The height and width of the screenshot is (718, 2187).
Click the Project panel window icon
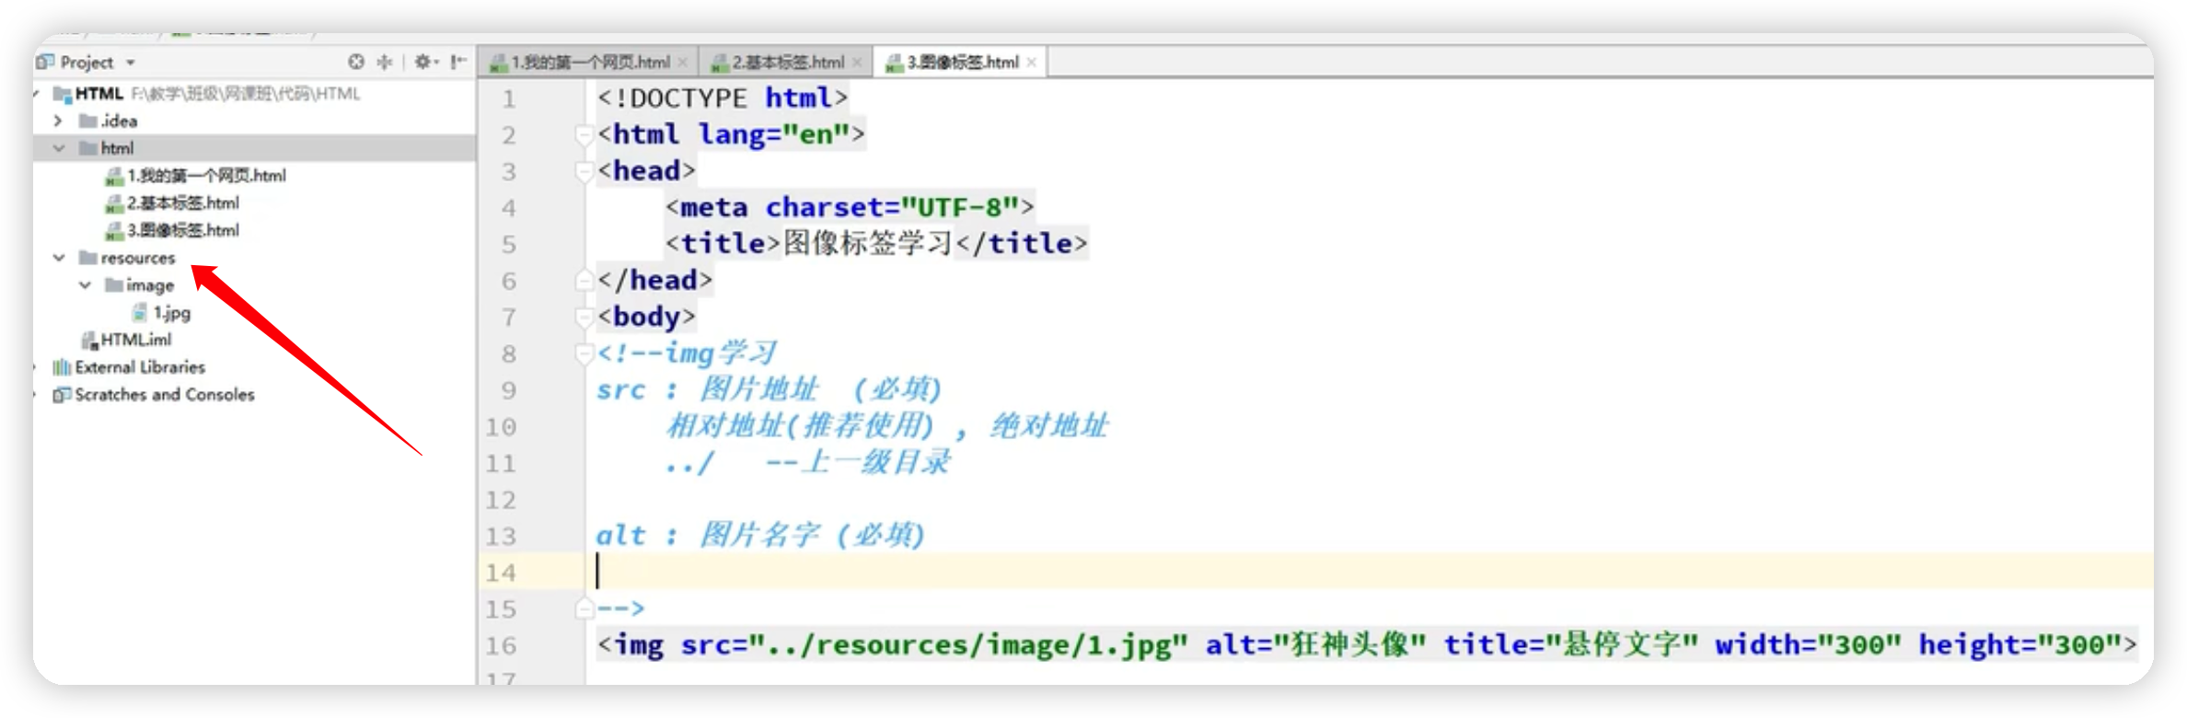pyautogui.click(x=45, y=62)
